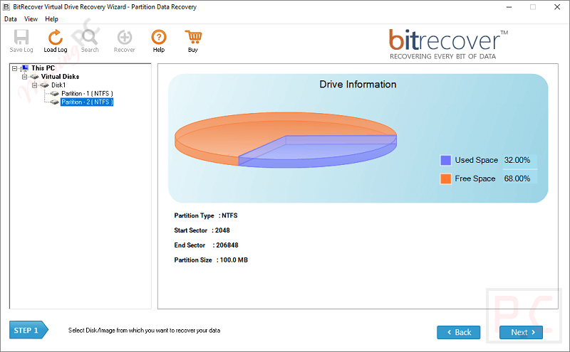This screenshot has height=352, width=570.
Task: Click the Select Disk/Image instruction text
Action: click(x=145, y=330)
